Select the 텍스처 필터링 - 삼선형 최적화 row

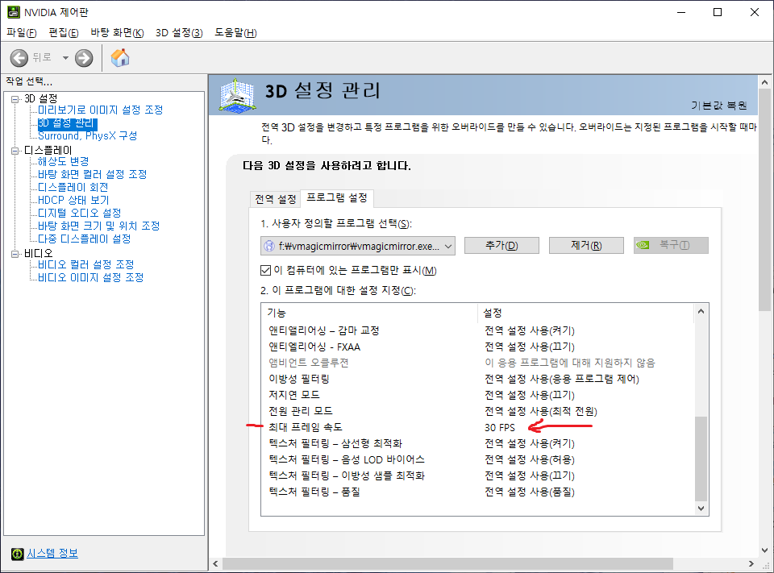(478, 443)
